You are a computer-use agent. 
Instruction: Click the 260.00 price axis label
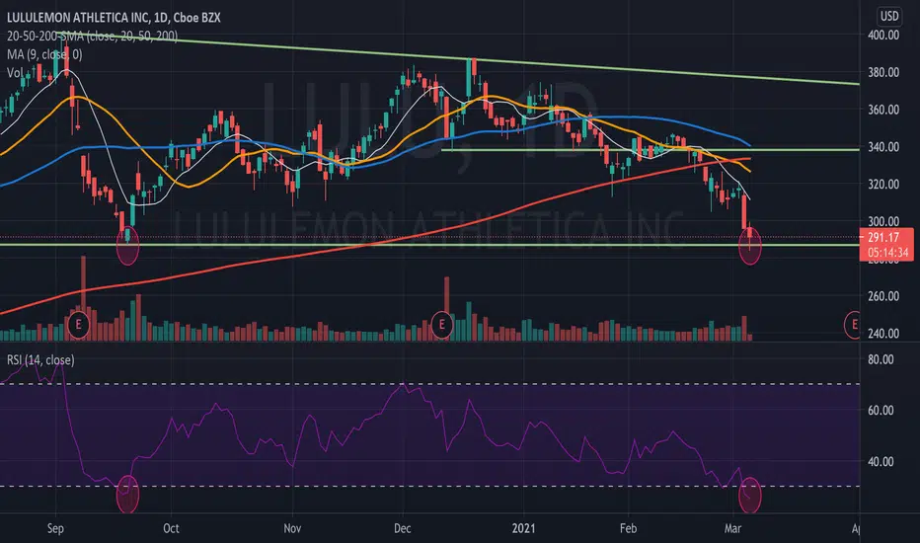883,296
